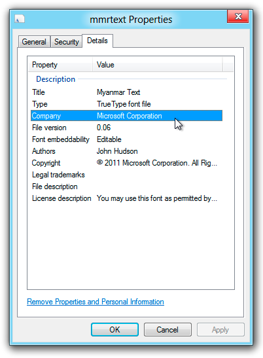
Task: Confirm with the OK button
Action: 114,329
